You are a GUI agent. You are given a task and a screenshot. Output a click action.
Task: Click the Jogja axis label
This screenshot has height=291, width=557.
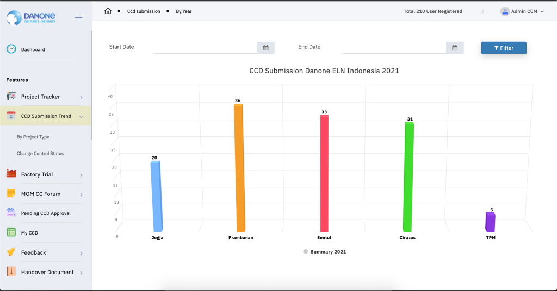pos(157,237)
